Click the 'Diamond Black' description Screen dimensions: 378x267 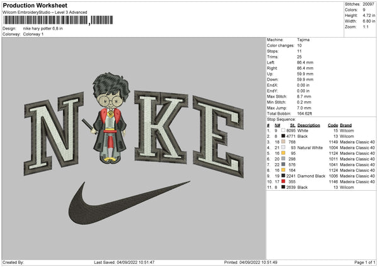(x=311, y=176)
